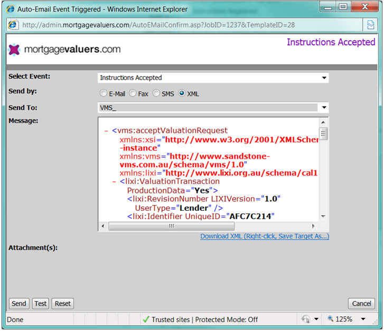
Task: Click the address bar URL
Action: 158,25
